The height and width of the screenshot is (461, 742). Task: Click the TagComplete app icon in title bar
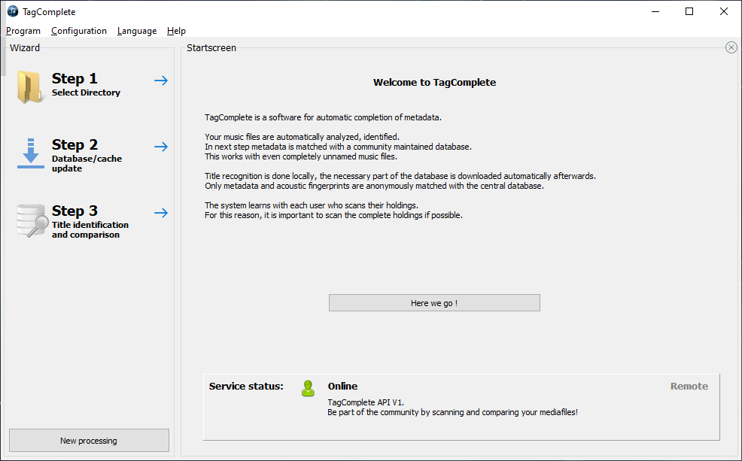[13, 11]
